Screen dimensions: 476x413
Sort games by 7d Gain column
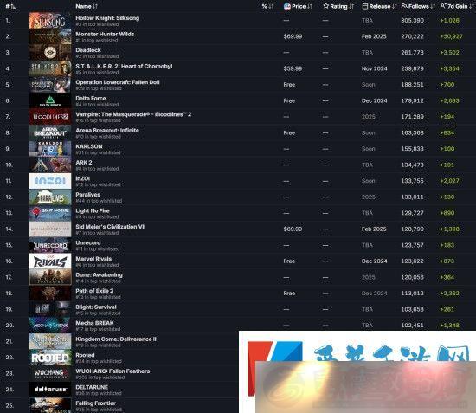tap(458, 6)
